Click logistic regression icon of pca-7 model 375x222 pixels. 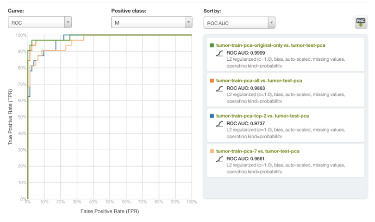220,159
